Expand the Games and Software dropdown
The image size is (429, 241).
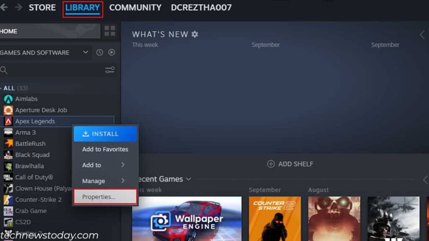pos(85,52)
